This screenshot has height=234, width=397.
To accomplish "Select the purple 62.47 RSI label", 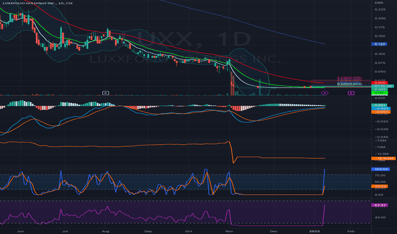I will [x=379, y=205].
